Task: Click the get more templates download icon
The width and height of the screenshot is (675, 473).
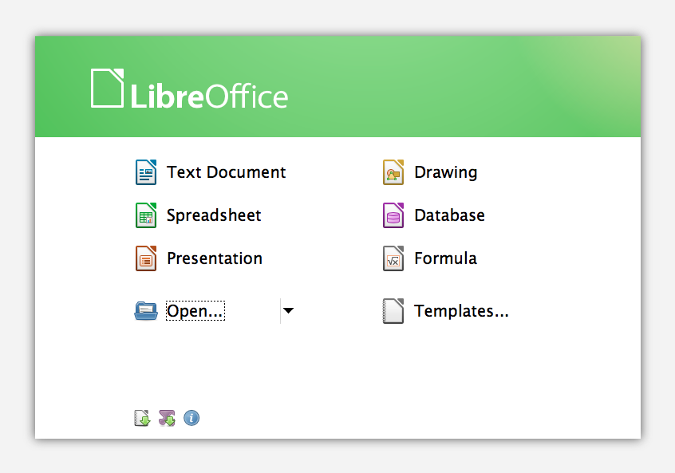Action: tap(142, 418)
